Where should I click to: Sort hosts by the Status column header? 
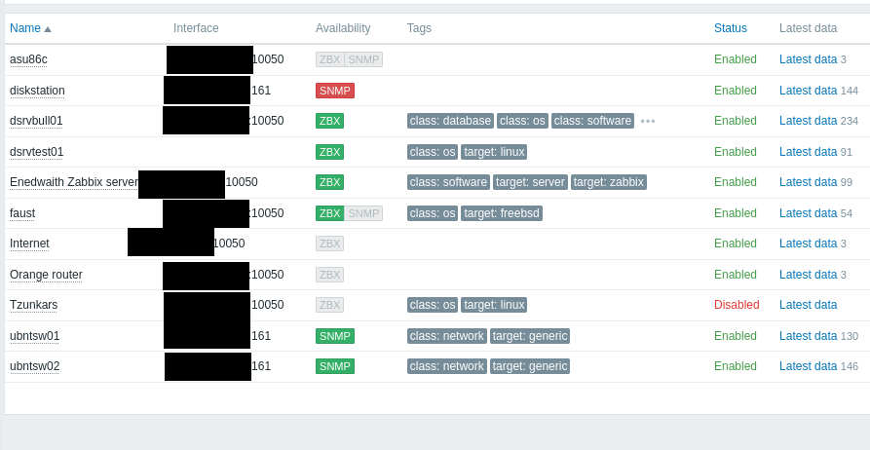(730, 28)
